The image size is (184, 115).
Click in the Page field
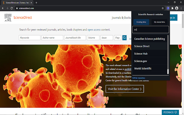pos(118,38)
